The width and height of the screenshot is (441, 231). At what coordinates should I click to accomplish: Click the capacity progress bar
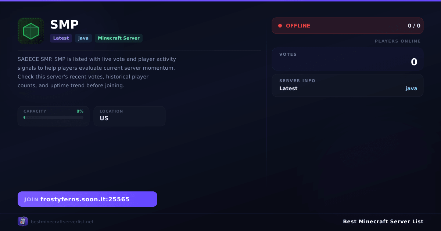(54, 117)
